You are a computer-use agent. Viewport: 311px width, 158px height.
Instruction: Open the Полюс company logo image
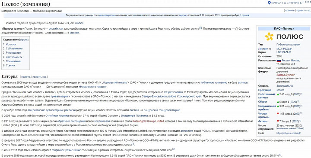click(x=284, y=36)
